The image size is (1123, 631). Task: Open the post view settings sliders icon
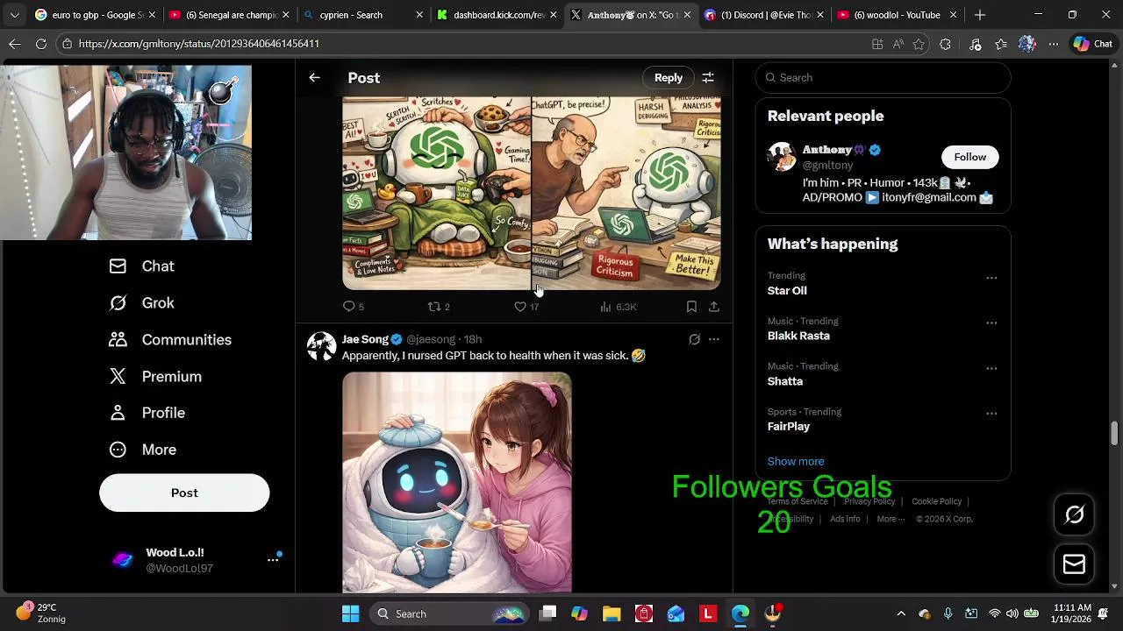pos(708,78)
